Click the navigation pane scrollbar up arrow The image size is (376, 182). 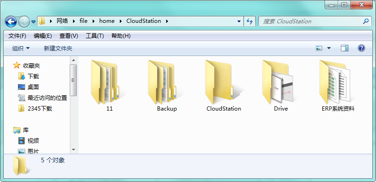click(74, 60)
